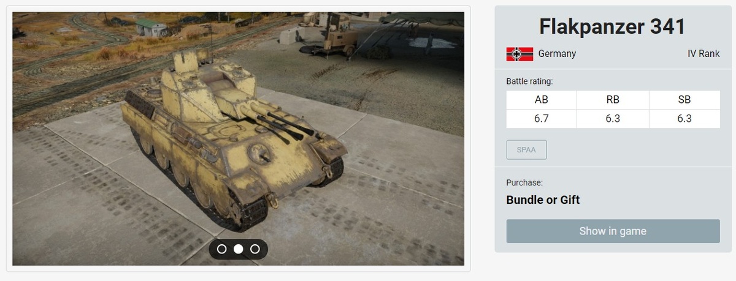The width and height of the screenshot is (736, 281).
Task: Click the Show in game button
Action: pos(613,231)
